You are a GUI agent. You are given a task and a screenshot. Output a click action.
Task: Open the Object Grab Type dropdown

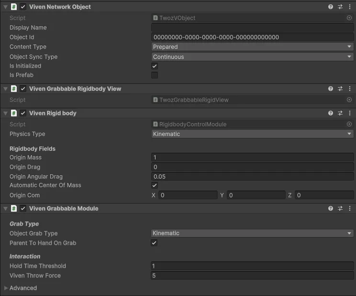[252, 233]
